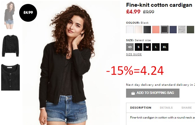This screenshot has height=125, width=195.
Task: Choose size M
Action: (147, 47)
